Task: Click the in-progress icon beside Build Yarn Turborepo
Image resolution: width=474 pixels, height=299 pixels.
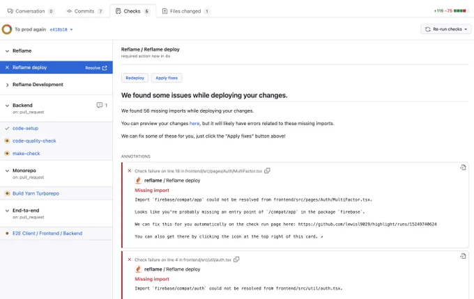Action: [7, 193]
